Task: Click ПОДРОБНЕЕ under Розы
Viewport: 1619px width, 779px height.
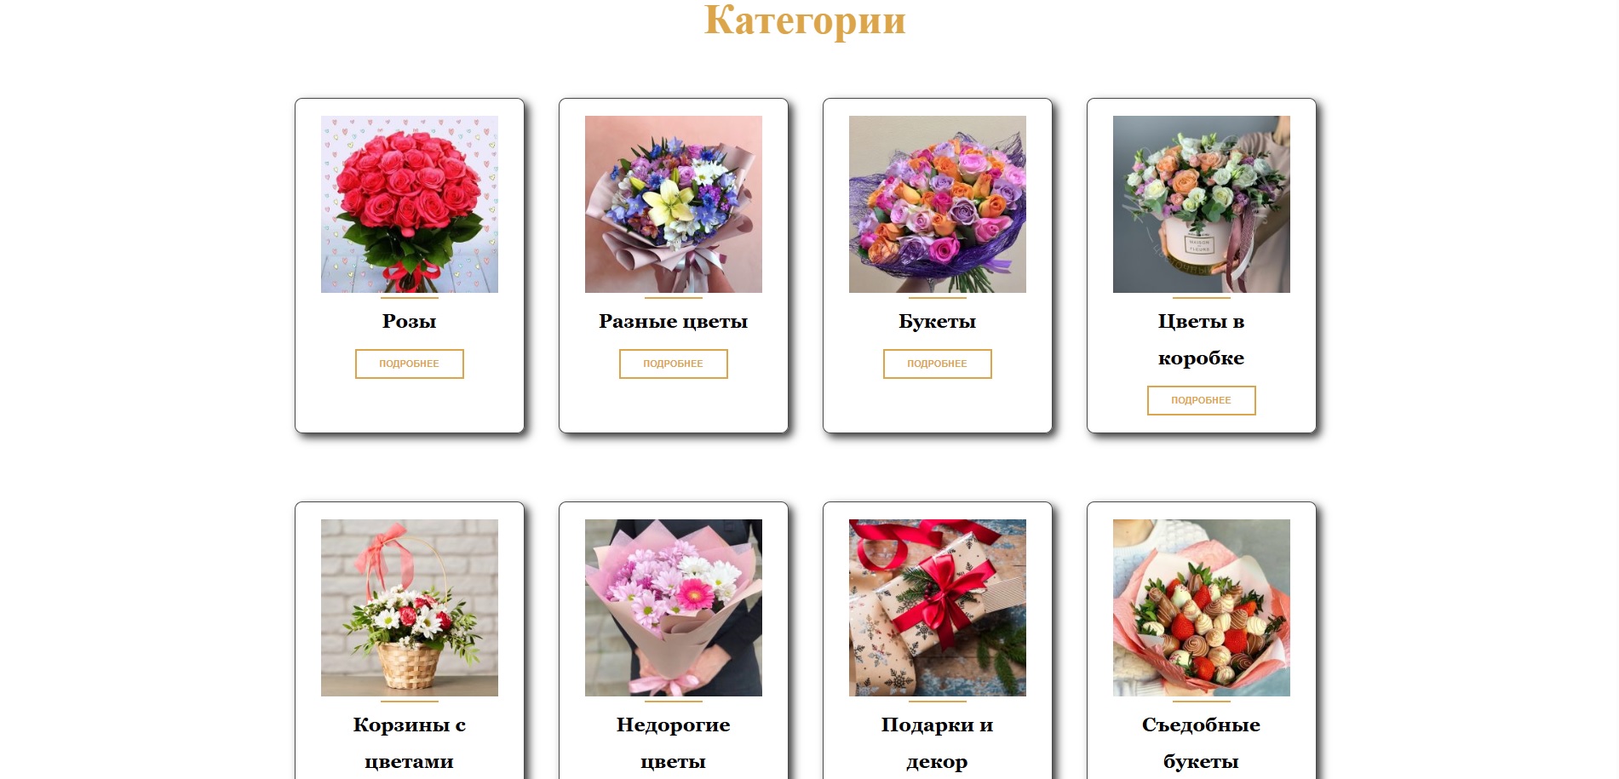Action: click(409, 364)
